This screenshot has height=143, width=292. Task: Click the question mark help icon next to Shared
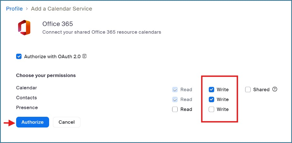275,89
